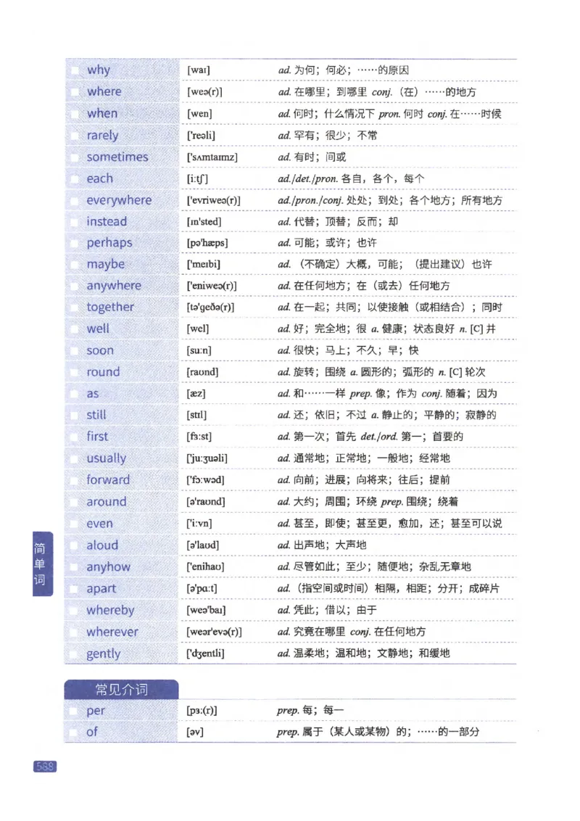
Task: Select the word "forward"
Action: (x=109, y=480)
